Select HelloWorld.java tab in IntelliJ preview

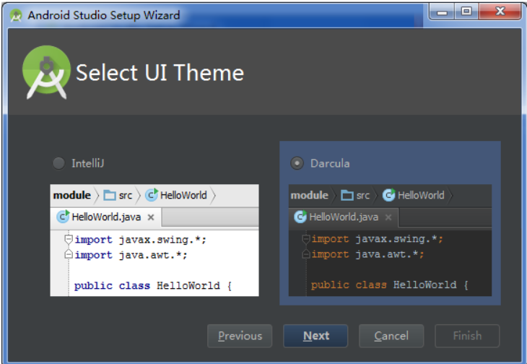point(106,217)
